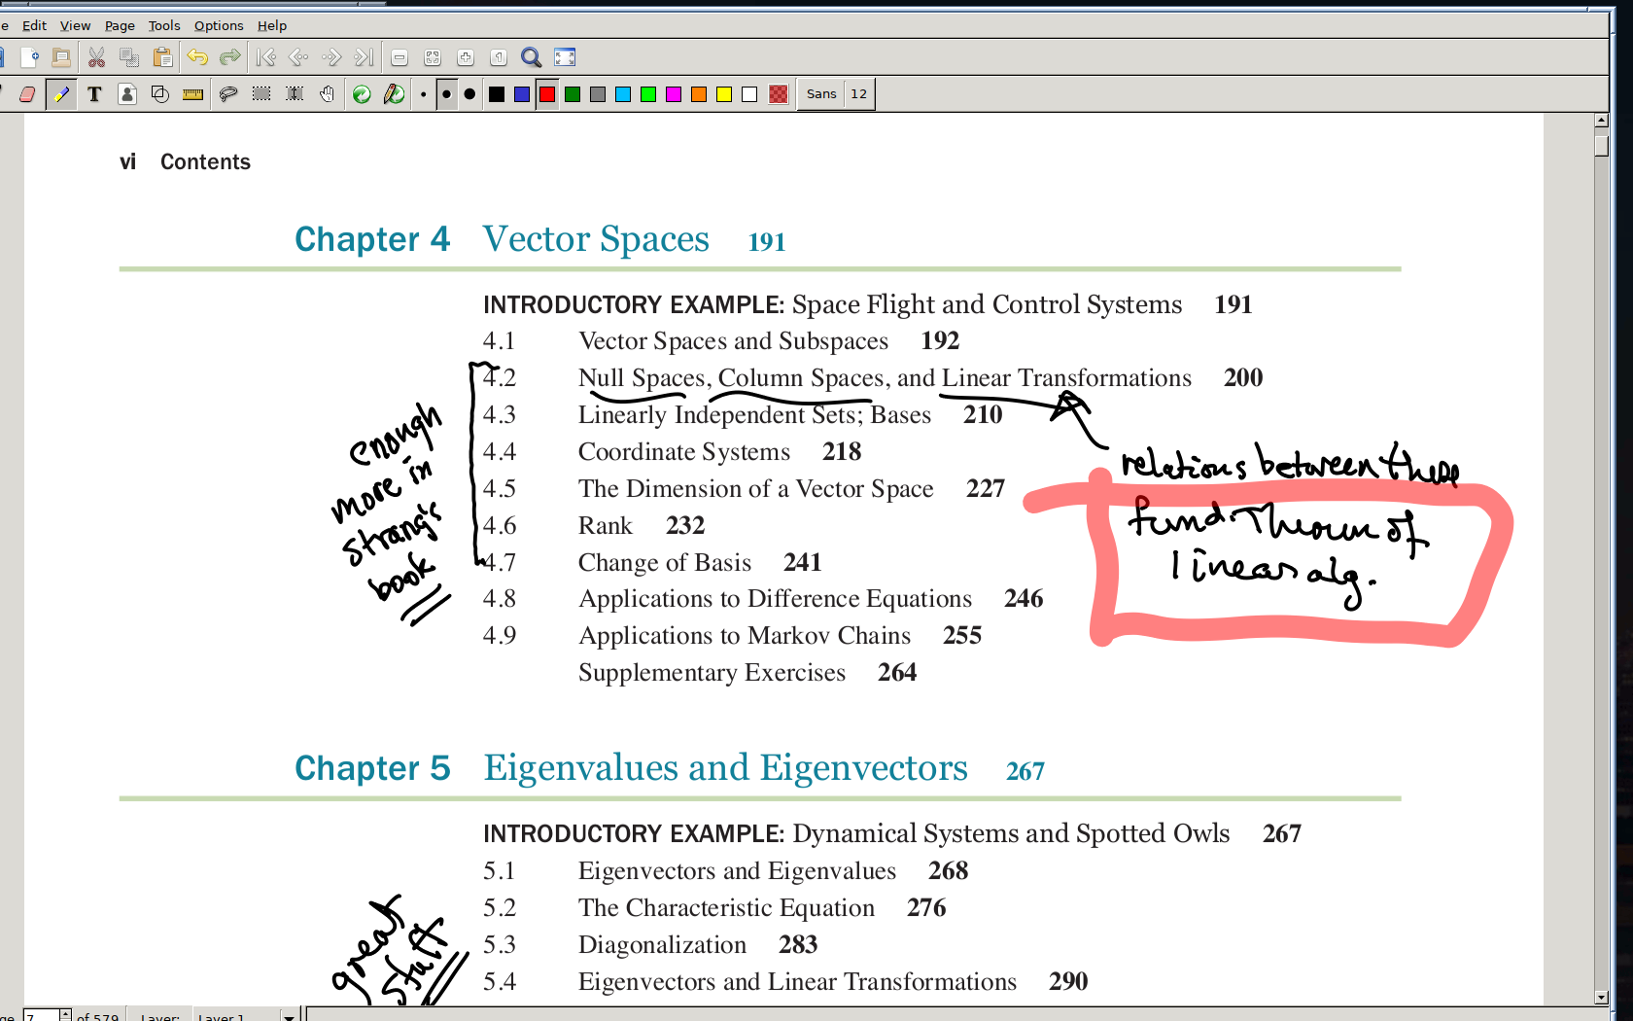Viewport: 1633px width, 1021px height.
Task: Open the Tools menu
Action: coord(163,25)
